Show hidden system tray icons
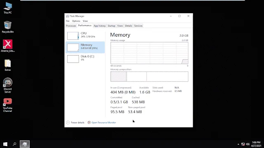264x148 pixels. pos(238,144)
